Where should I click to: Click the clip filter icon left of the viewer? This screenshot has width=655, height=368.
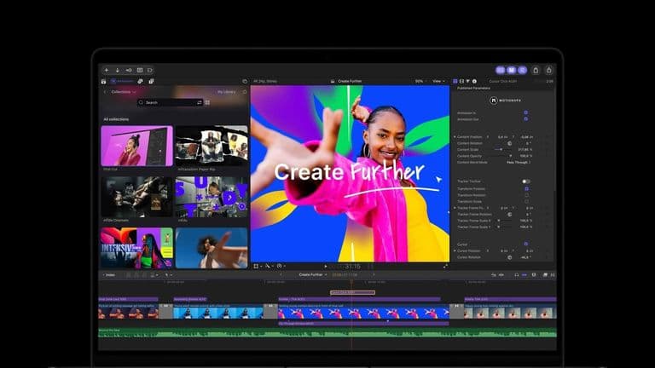point(245,82)
